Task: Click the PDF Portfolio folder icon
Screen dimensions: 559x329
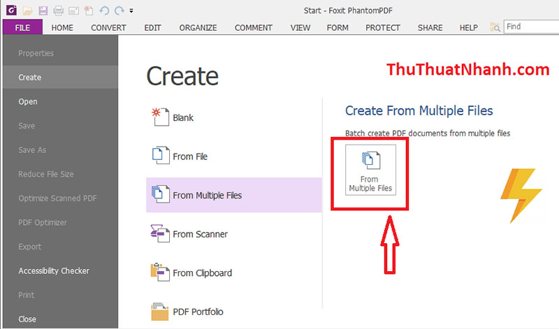Action: point(160,312)
